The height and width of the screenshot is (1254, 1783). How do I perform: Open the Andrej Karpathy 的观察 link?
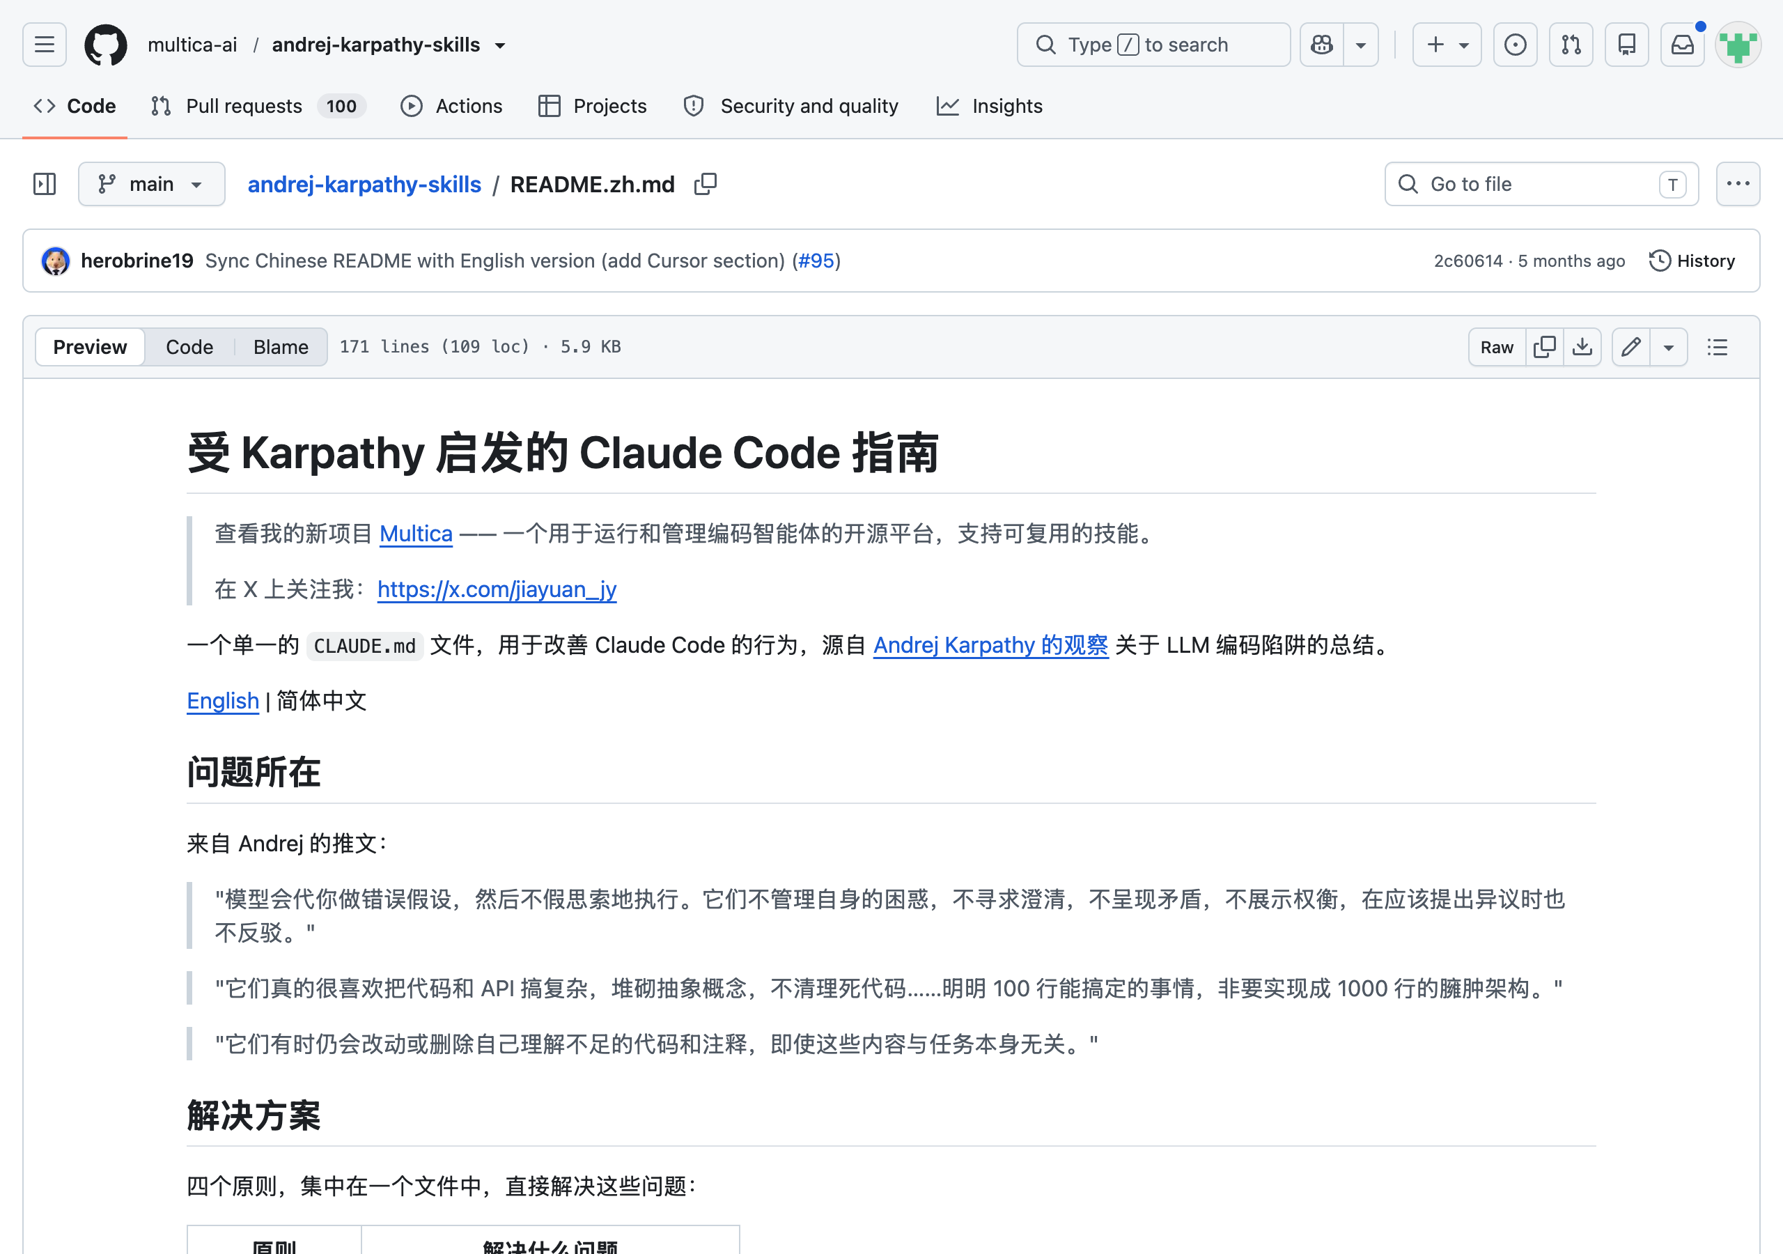coord(991,645)
